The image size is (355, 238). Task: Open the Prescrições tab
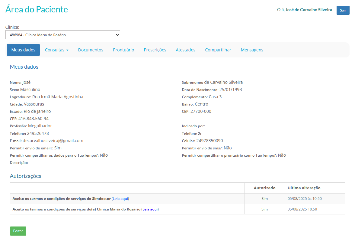[155, 50]
